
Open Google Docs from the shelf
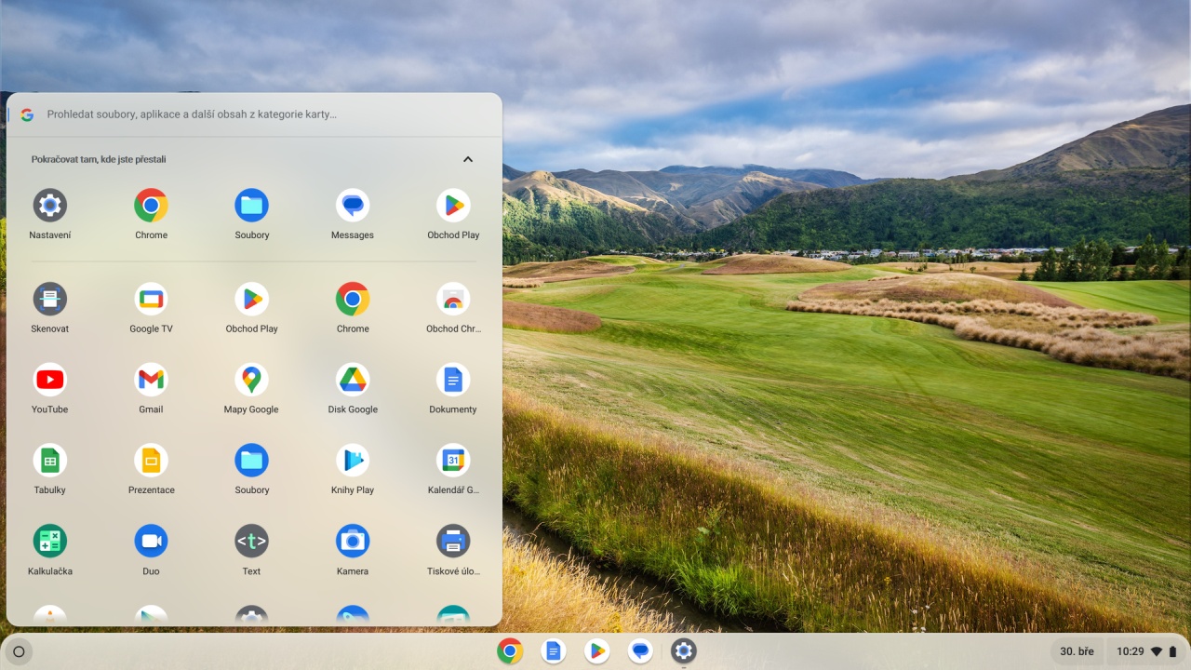click(x=554, y=651)
